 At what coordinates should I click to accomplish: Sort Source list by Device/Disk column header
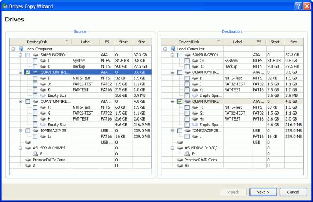[41, 42]
